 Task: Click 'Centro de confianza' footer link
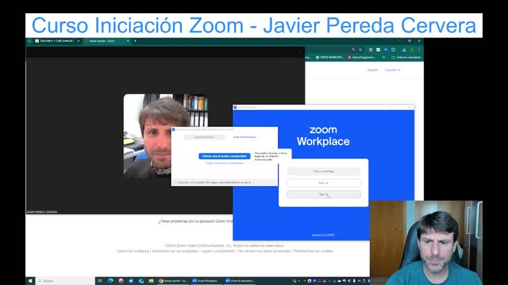coord(132,251)
